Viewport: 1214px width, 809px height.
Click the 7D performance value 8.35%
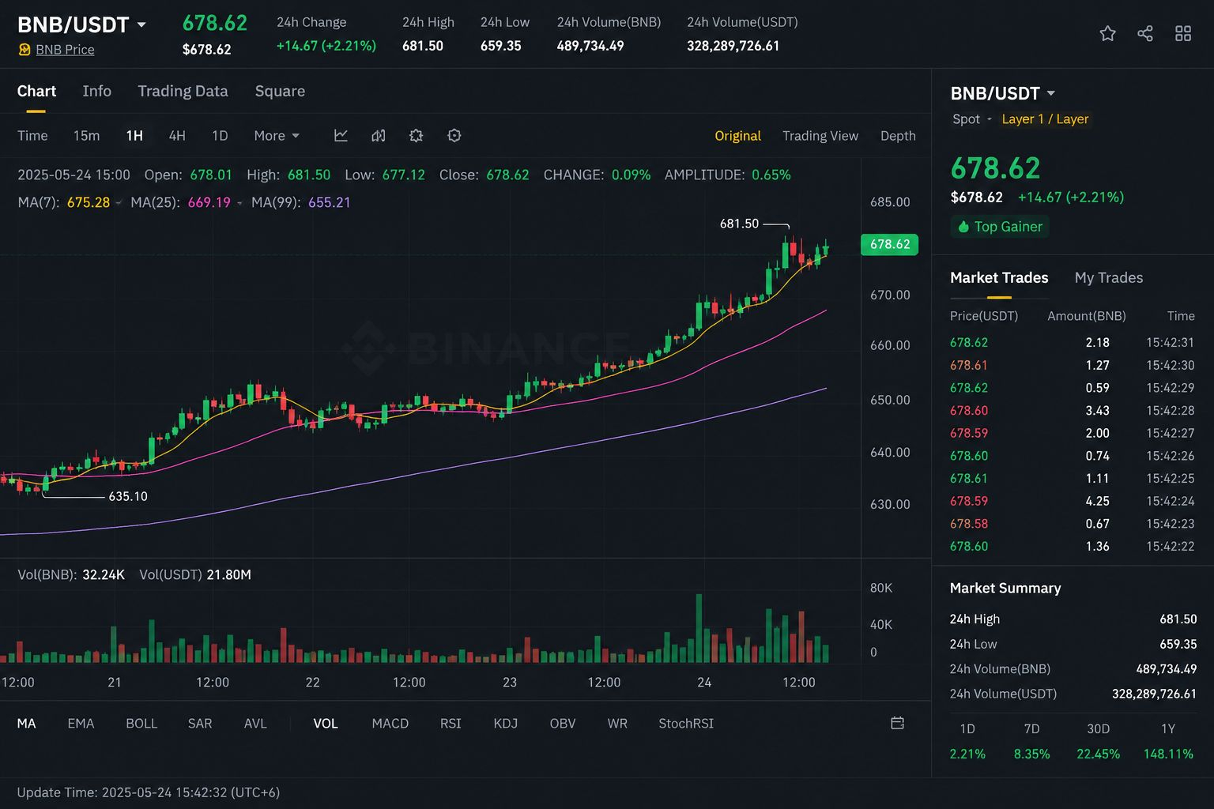(1031, 754)
